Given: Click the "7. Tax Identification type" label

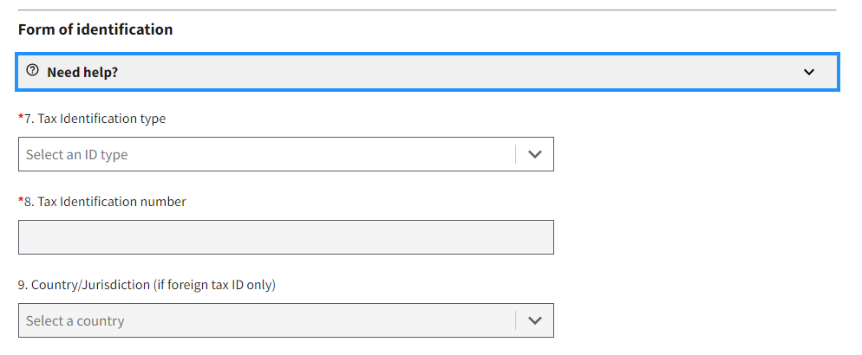Looking at the screenshot, I should click(95, 119).
